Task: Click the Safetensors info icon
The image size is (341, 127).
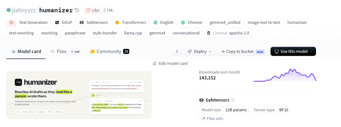Action: [x=233, y=100]
